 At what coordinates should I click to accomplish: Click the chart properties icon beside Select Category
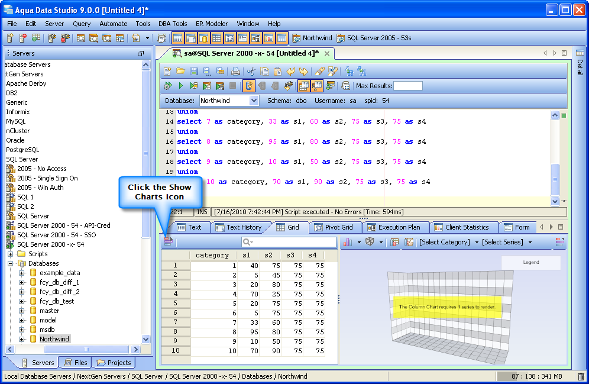tap(409, 242)
